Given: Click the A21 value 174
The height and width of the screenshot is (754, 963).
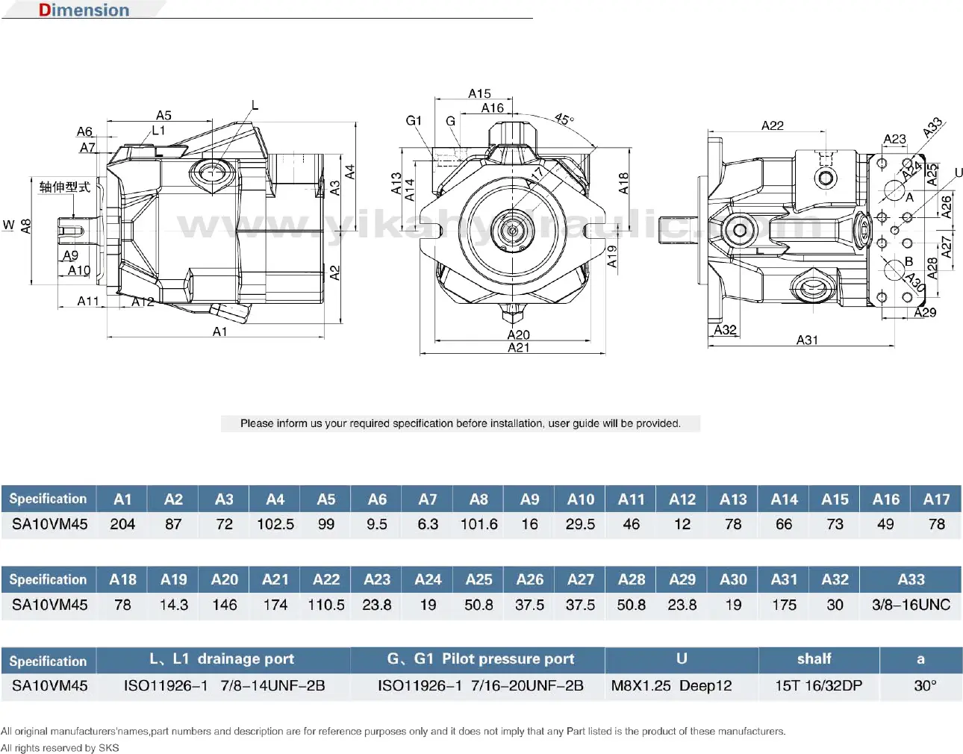Looking at the screenshot, I should point(275,605).
